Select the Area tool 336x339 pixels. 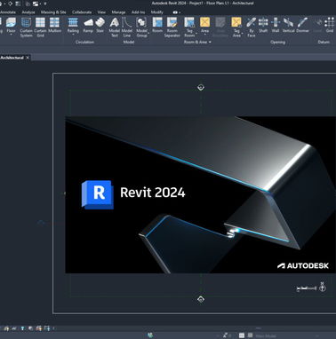click(204, 25)
